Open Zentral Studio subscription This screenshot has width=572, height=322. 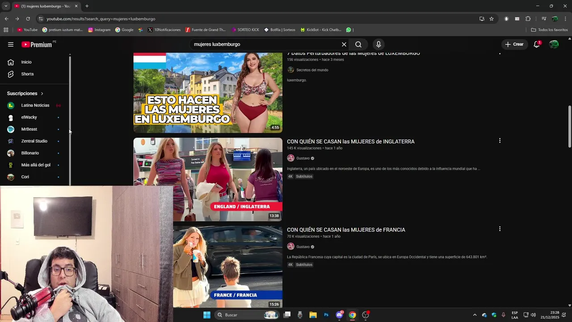(x=35, y=141)
